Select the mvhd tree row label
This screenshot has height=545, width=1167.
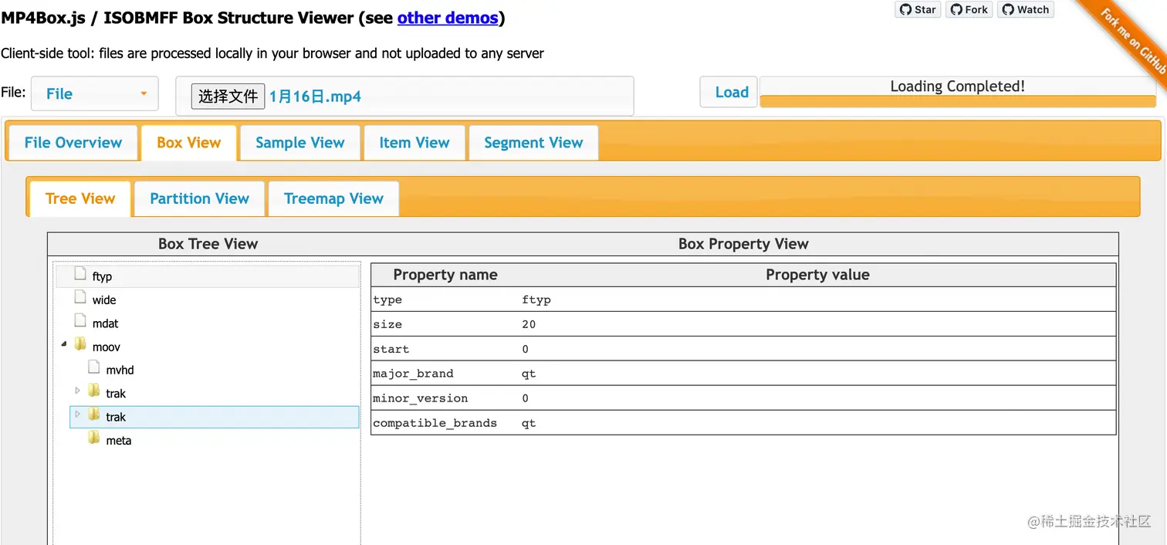click(x=120, y=371)
